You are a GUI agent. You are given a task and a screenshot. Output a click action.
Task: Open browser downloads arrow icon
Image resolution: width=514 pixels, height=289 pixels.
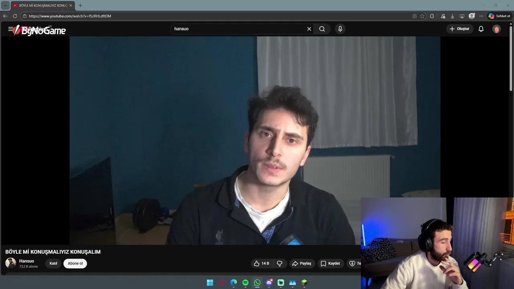[453, 16]
